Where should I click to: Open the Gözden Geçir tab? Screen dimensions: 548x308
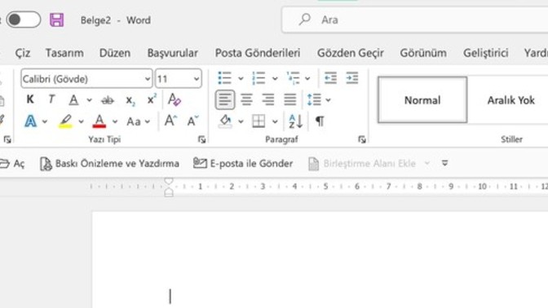[x=351, y=53]
